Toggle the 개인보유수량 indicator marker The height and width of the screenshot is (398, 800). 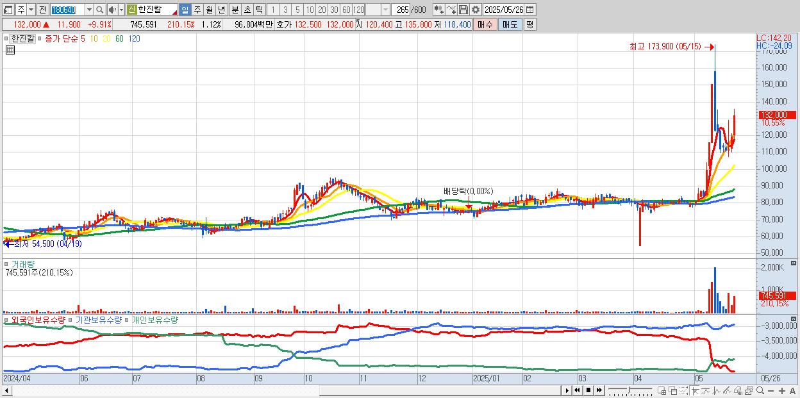pos(127,319)
